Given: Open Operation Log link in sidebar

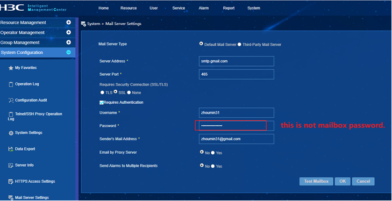Looking at the screenshot, I should (x=27, y=84).
